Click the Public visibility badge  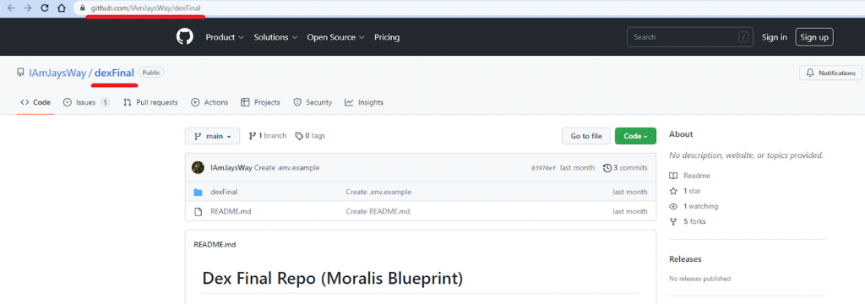tap(151, 73)
